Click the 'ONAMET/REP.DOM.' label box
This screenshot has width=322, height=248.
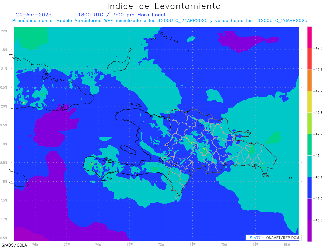(274, 238)
